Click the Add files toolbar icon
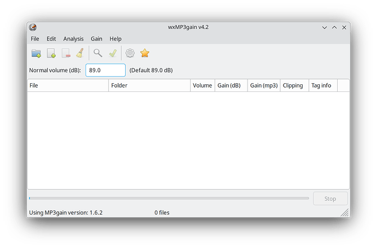Screen dimensions: 377x249 51,53
